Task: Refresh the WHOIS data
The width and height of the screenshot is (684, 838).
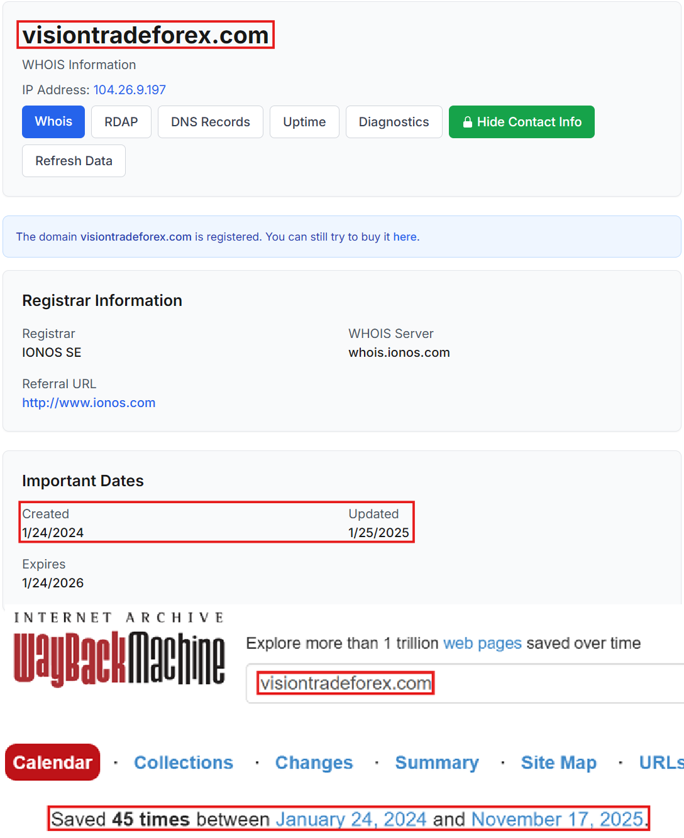Action: [74, 161]
